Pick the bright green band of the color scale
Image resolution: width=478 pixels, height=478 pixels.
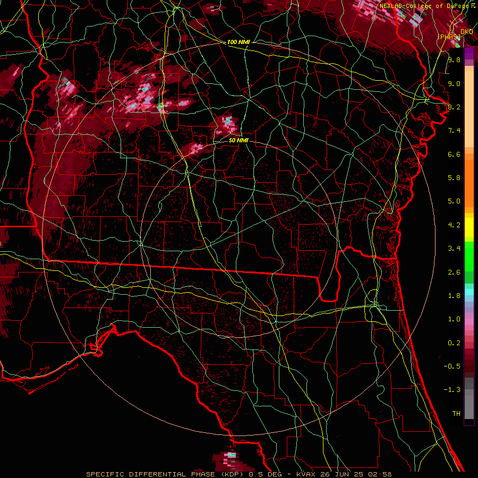point(469,256)
